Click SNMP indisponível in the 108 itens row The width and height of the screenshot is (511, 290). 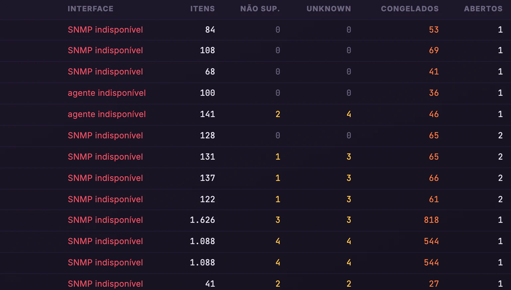click(x=105, y=50)
